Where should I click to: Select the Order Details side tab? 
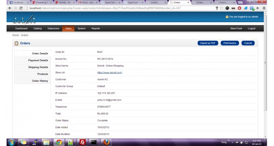click(32, 53)
